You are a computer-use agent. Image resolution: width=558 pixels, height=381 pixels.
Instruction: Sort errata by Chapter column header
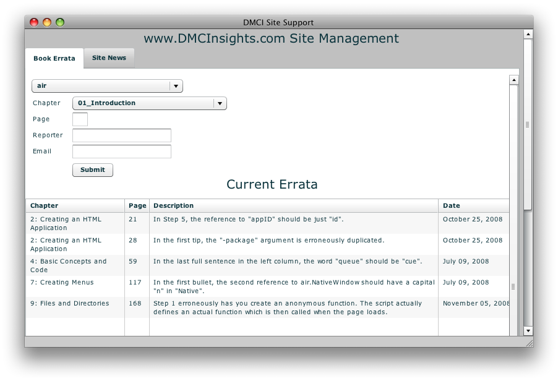(74, 206)
